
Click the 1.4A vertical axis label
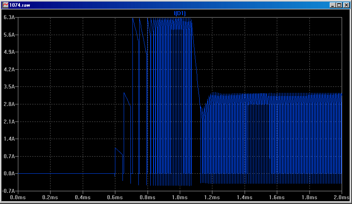[9, 139]
